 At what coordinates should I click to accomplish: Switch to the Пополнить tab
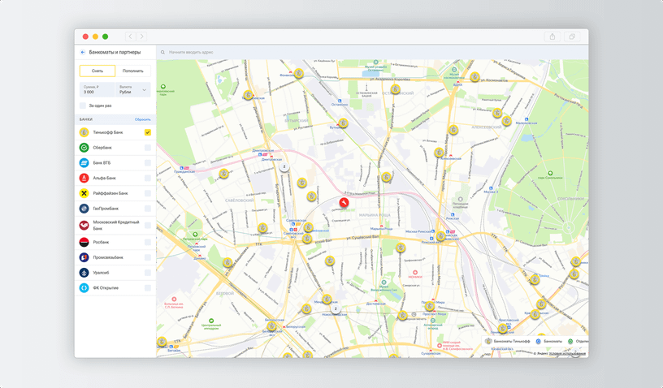tap(132, 71)
